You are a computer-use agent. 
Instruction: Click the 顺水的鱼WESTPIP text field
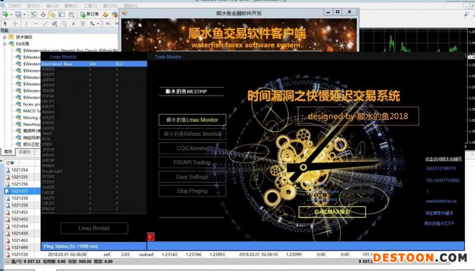[191, 91]
